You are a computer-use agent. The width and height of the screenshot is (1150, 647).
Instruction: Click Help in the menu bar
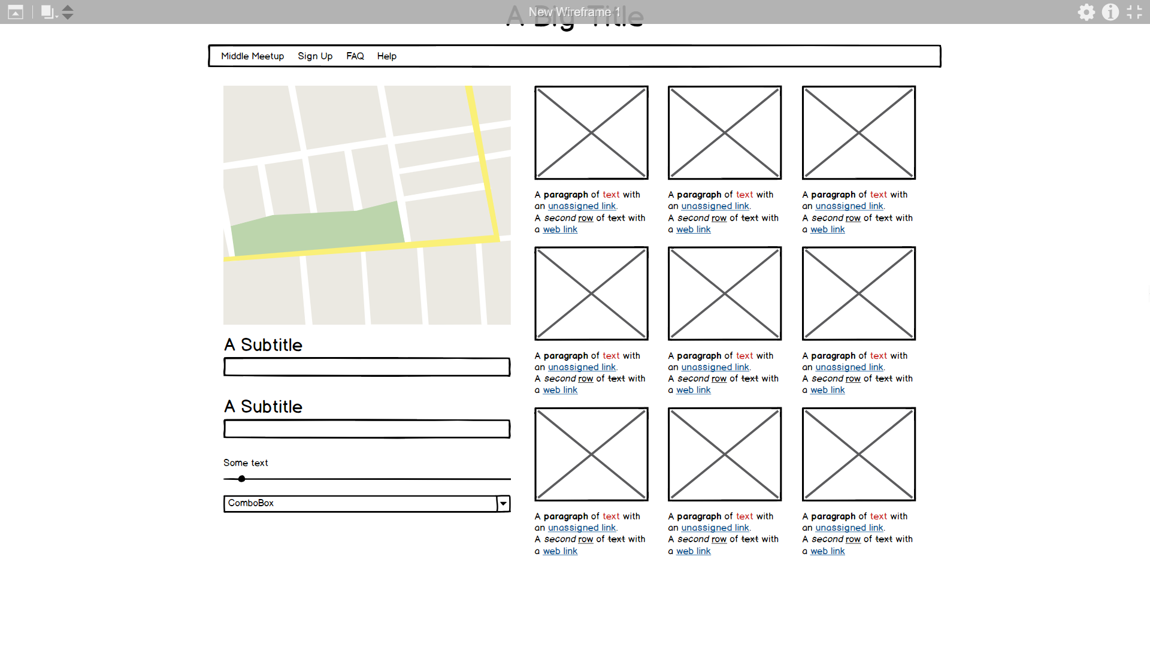click(386, 56)
